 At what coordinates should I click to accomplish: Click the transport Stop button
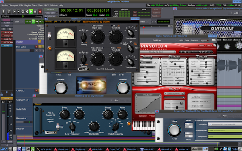tap(35, 11)
